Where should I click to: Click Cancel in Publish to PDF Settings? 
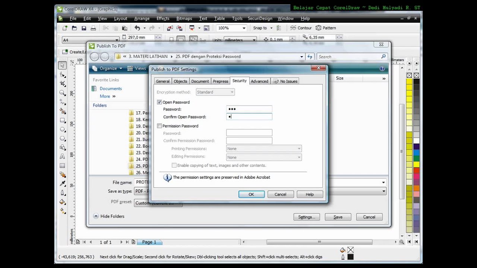[x=281, y=194]
